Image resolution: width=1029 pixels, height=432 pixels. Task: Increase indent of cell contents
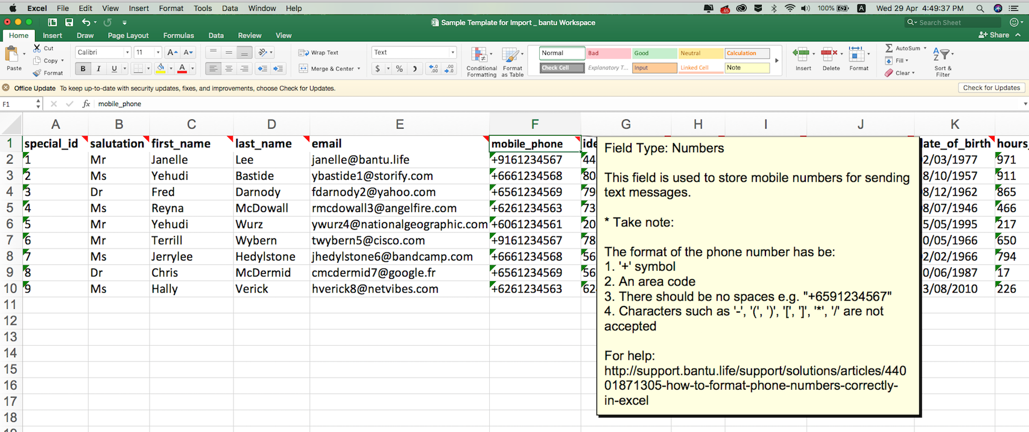coord(278,69)
